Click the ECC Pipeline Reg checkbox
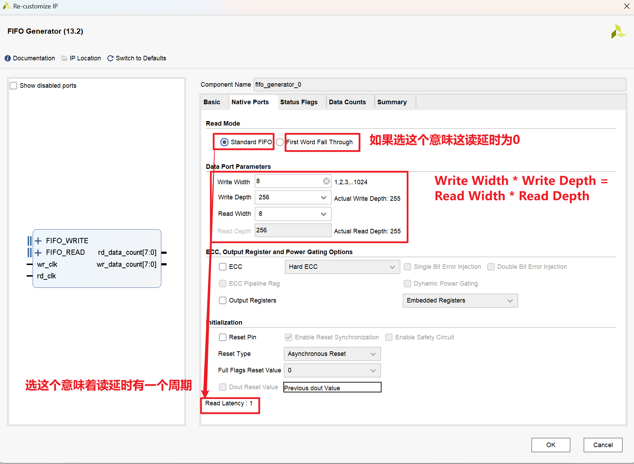Image resolution: width=634 pixels, height=464 pixels. pos(223,284)
